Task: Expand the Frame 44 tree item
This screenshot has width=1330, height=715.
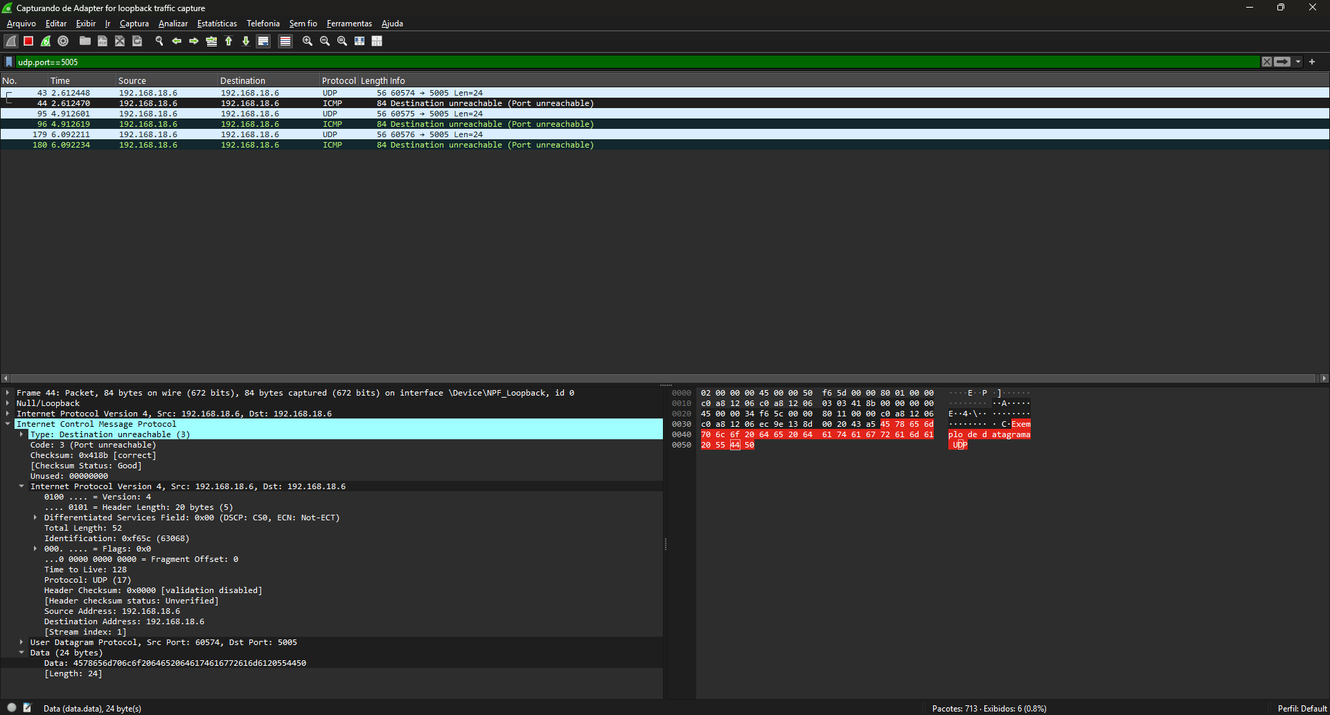Action: (8, 393)
